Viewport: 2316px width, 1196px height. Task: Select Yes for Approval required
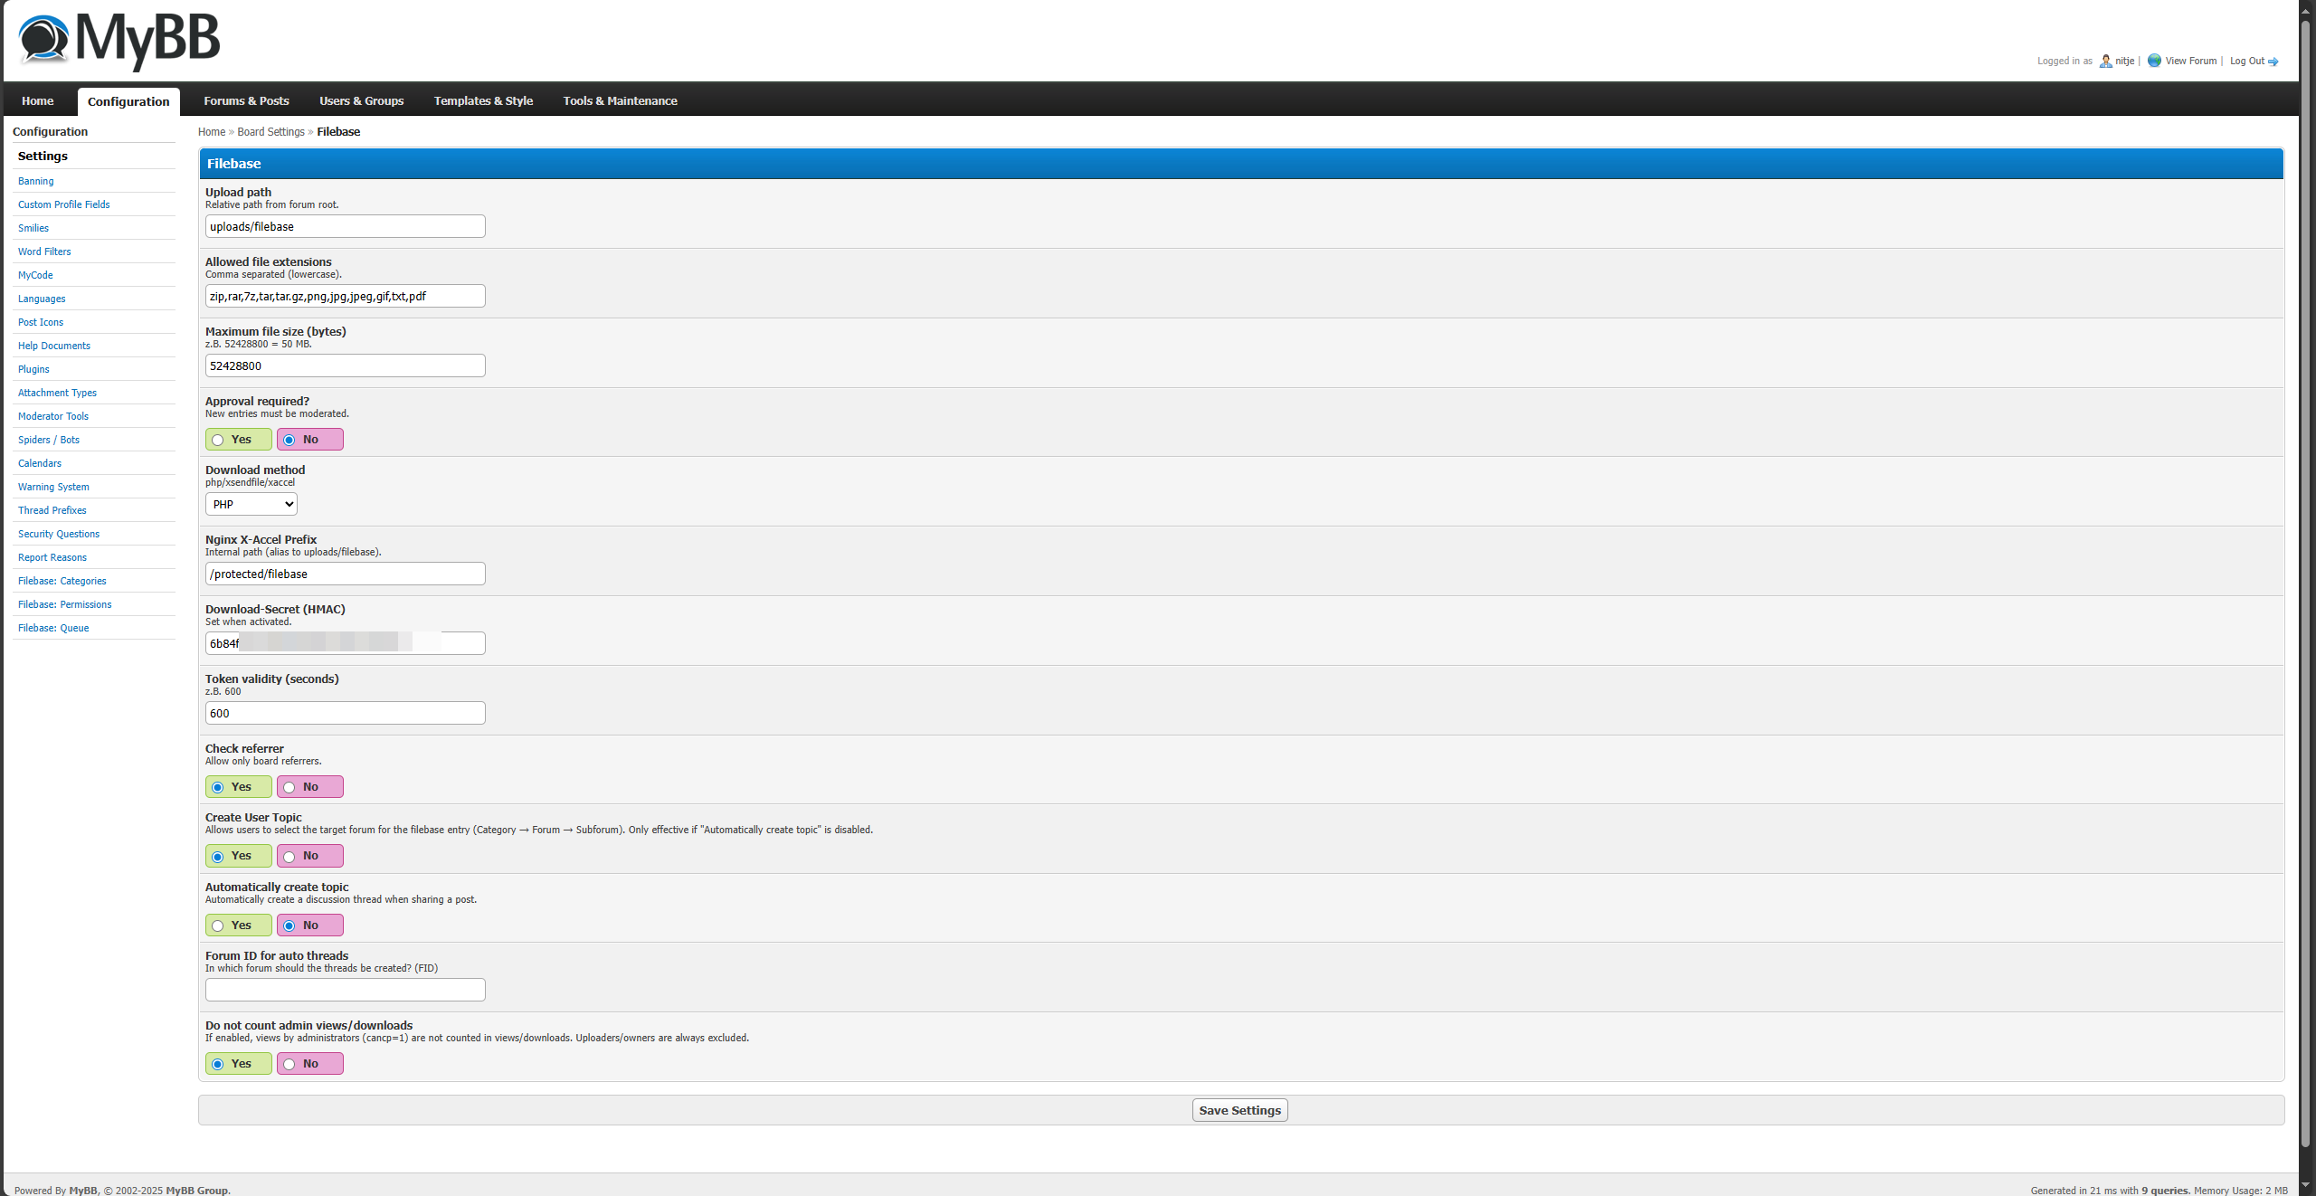218,440
